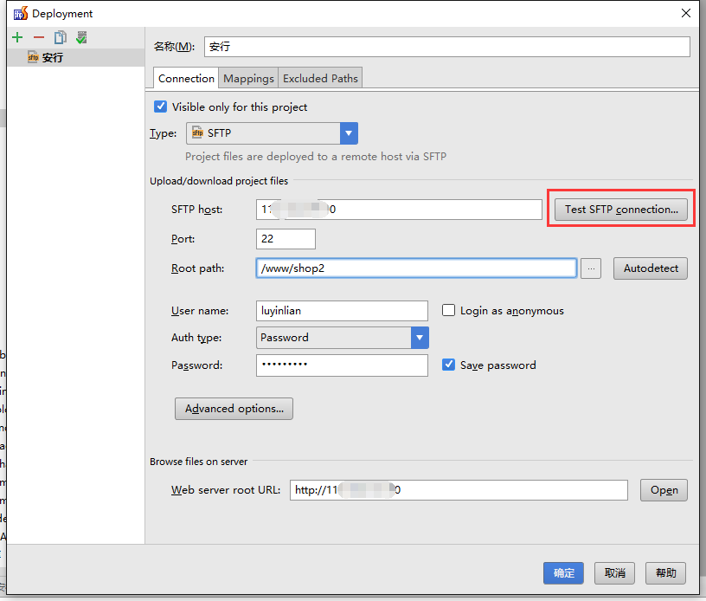Switch to the Mappings tab

(248, 79)
